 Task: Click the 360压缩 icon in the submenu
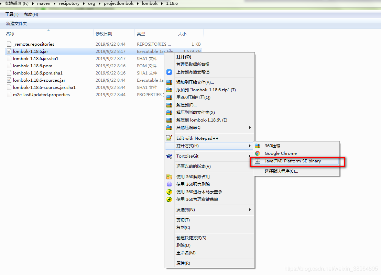tap(258, 146)
